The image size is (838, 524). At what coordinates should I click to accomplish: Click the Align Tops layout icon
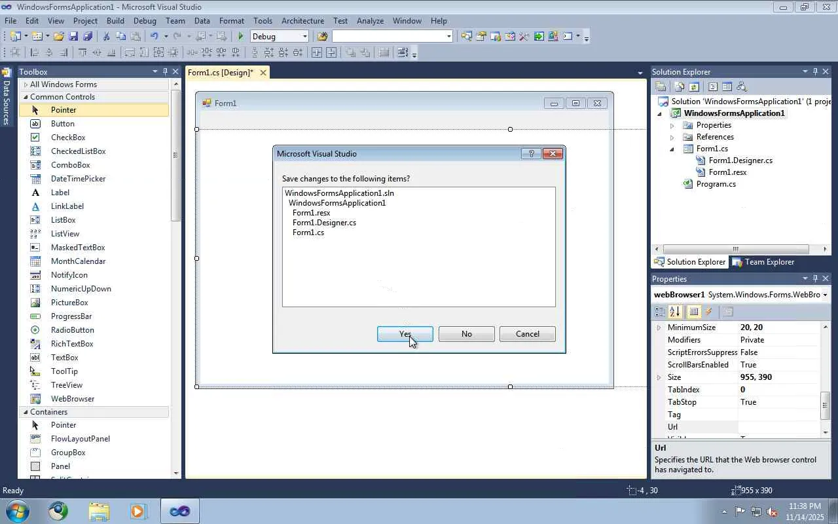click(x=82, y=53)
